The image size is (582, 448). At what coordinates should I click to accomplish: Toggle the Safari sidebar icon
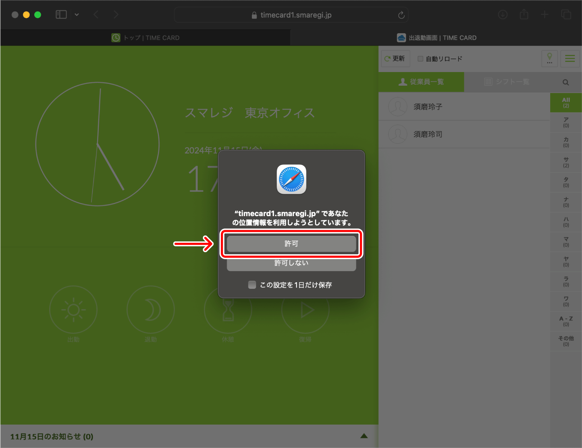click(x=61, y=15)
